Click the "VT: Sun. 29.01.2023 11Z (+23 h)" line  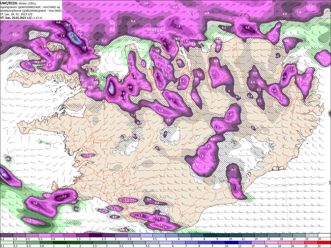[21, 18]
